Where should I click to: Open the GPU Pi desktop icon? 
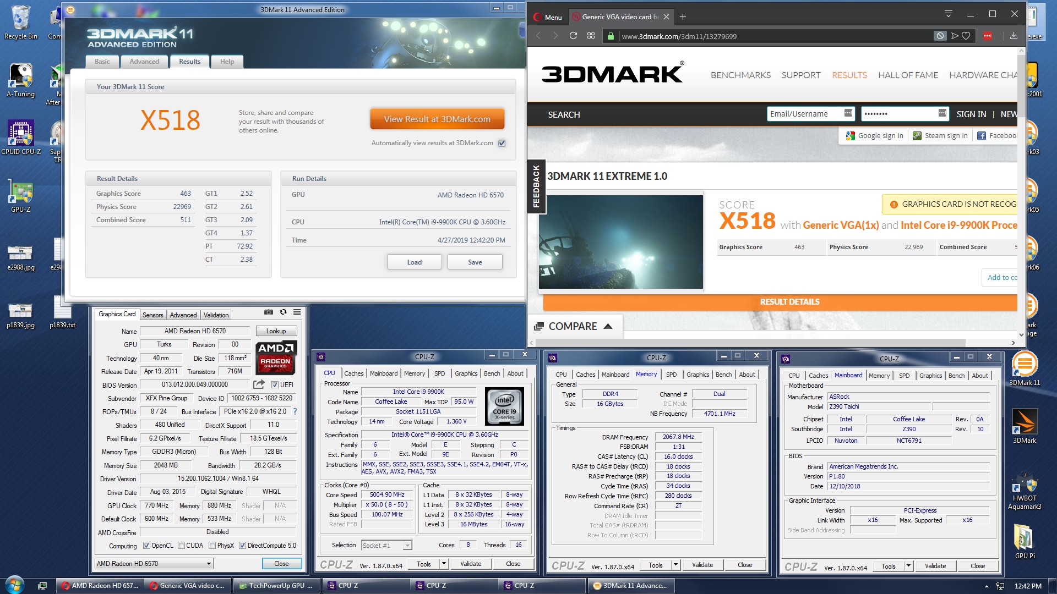coord(1025,542)
